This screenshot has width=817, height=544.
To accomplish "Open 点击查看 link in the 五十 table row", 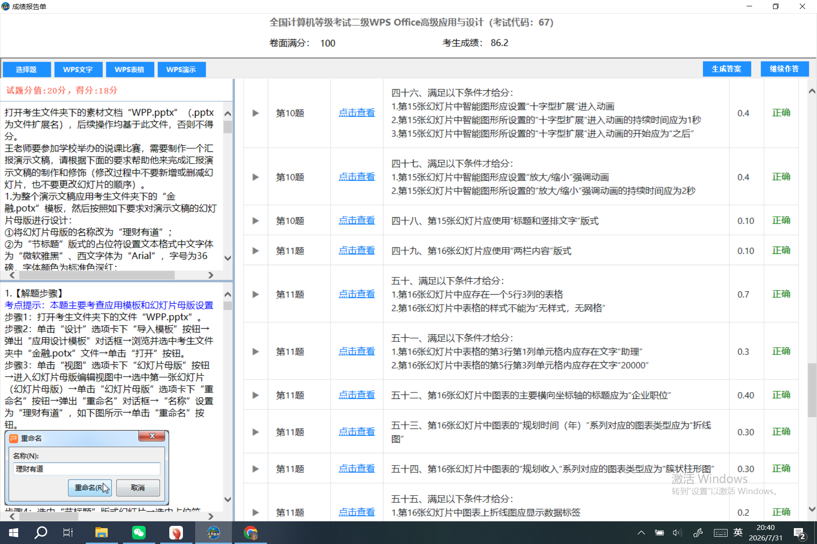I will click(x=357, y=294).
